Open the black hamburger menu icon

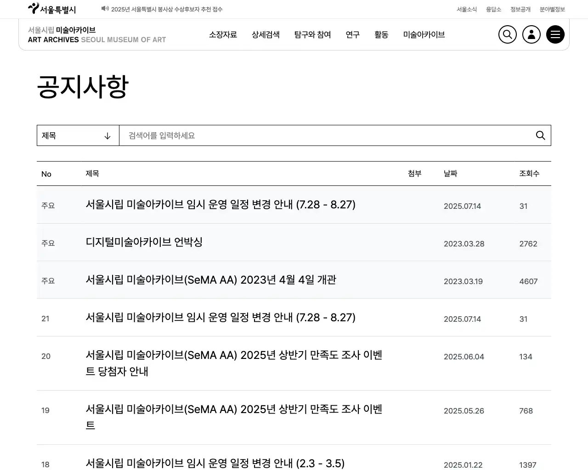pos(555,34)
